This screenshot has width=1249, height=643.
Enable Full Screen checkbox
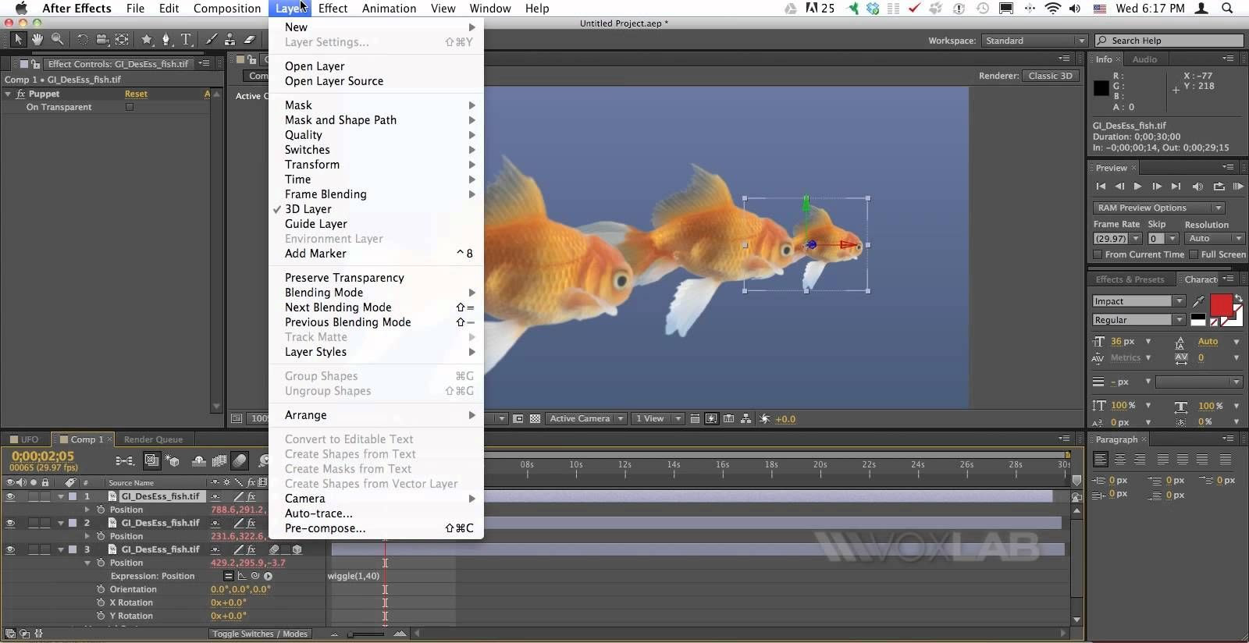(x=1194, y=254)
